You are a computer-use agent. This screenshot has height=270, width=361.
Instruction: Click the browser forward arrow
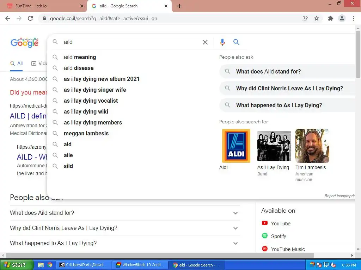[19, 18]
